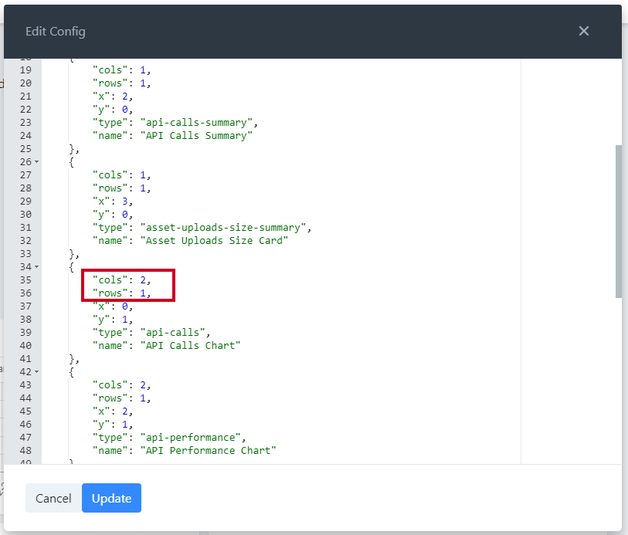Click the "api-calls-summary" type value
Image resolution: width=628 pixels, height=535 pixels.
coord(196,123)
